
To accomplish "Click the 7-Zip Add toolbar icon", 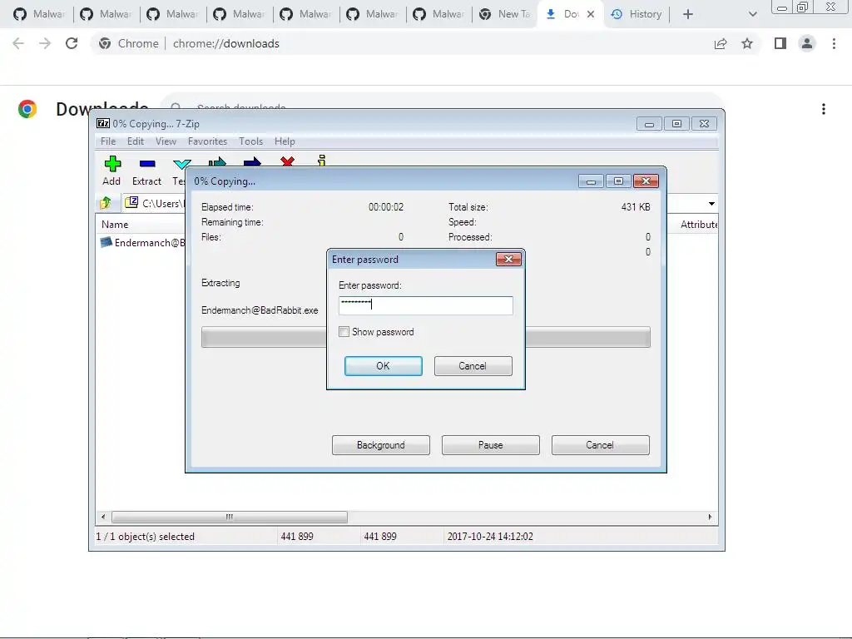I will [112, 164].
